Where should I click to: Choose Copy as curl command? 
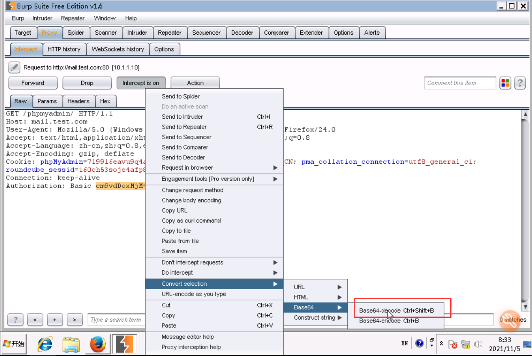pyautogui.click(x=214, y=221)
